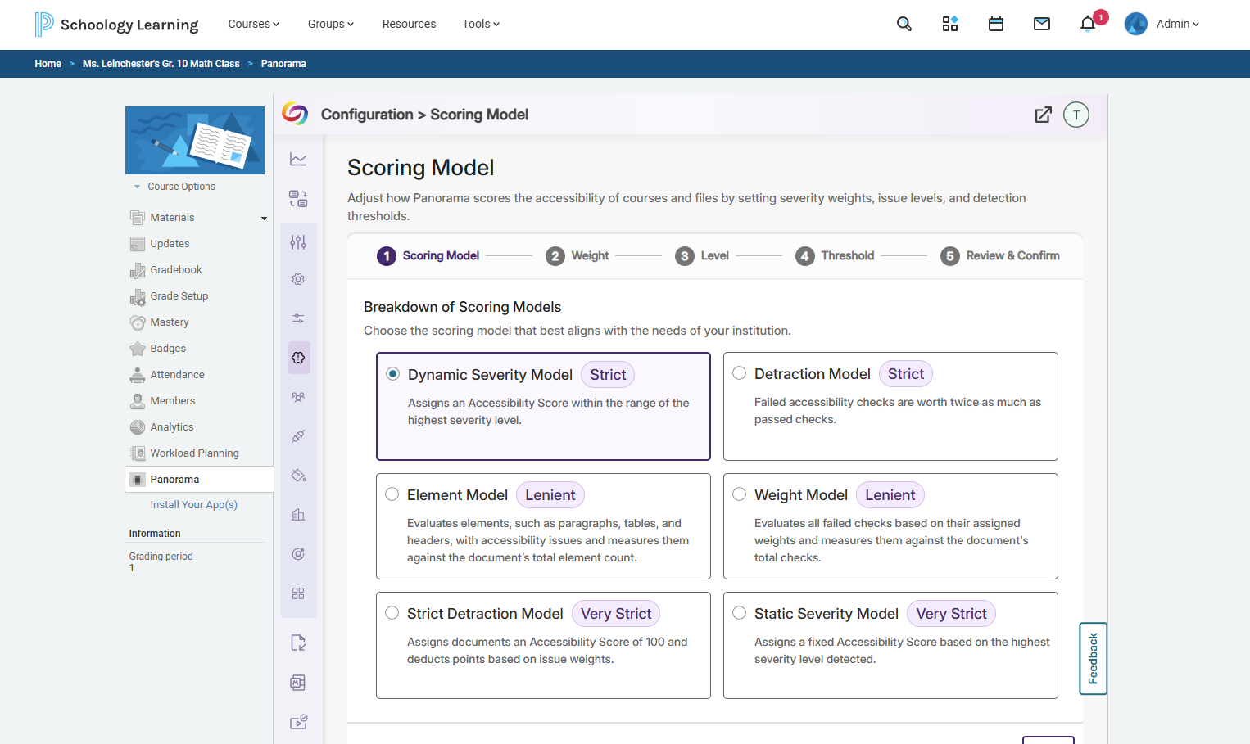Click the Very Strict tag on Static Severity Model
This screenshot has width=1250, height=744.
pos(951,614)
